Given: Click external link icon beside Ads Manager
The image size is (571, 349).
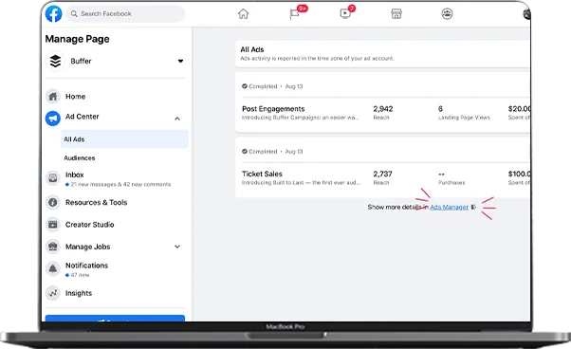Looking at the screenshot, I should [x=473, y=207].
